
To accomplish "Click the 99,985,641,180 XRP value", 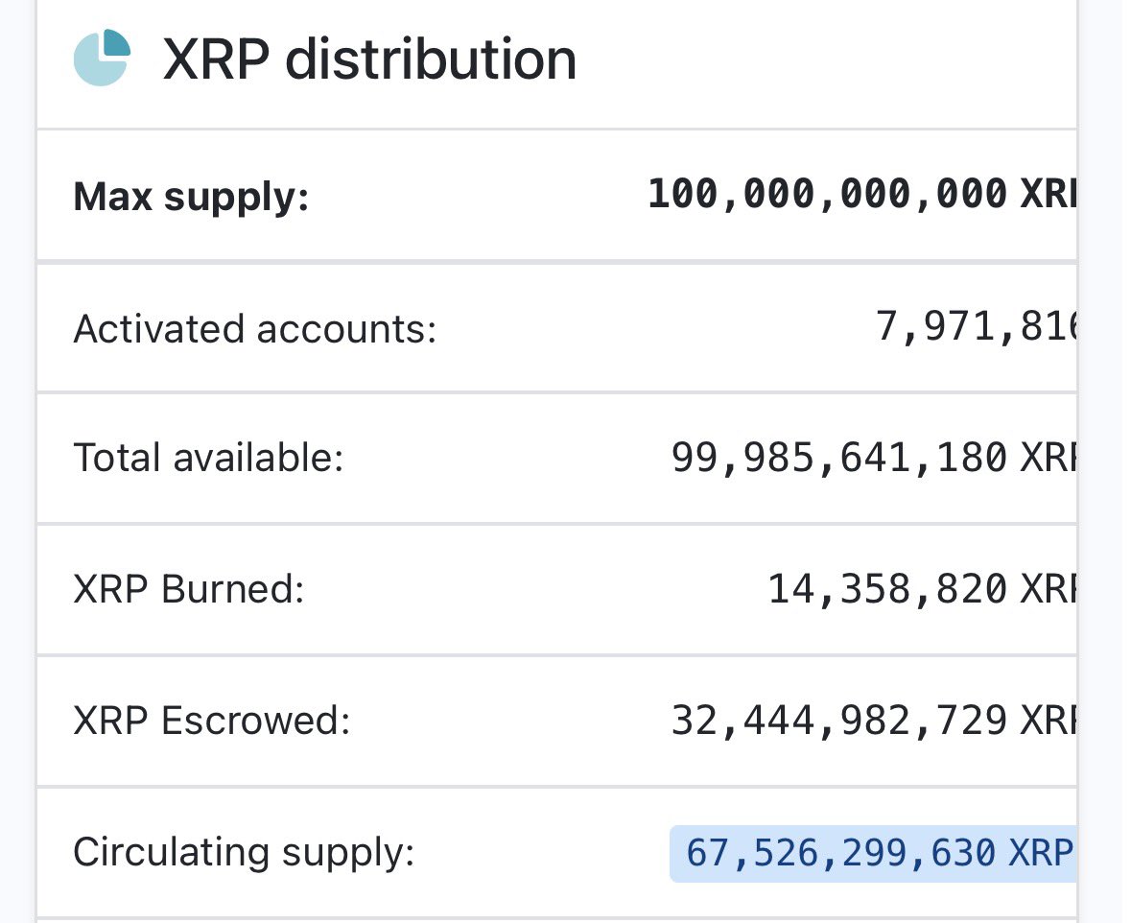I will (874, 458).
